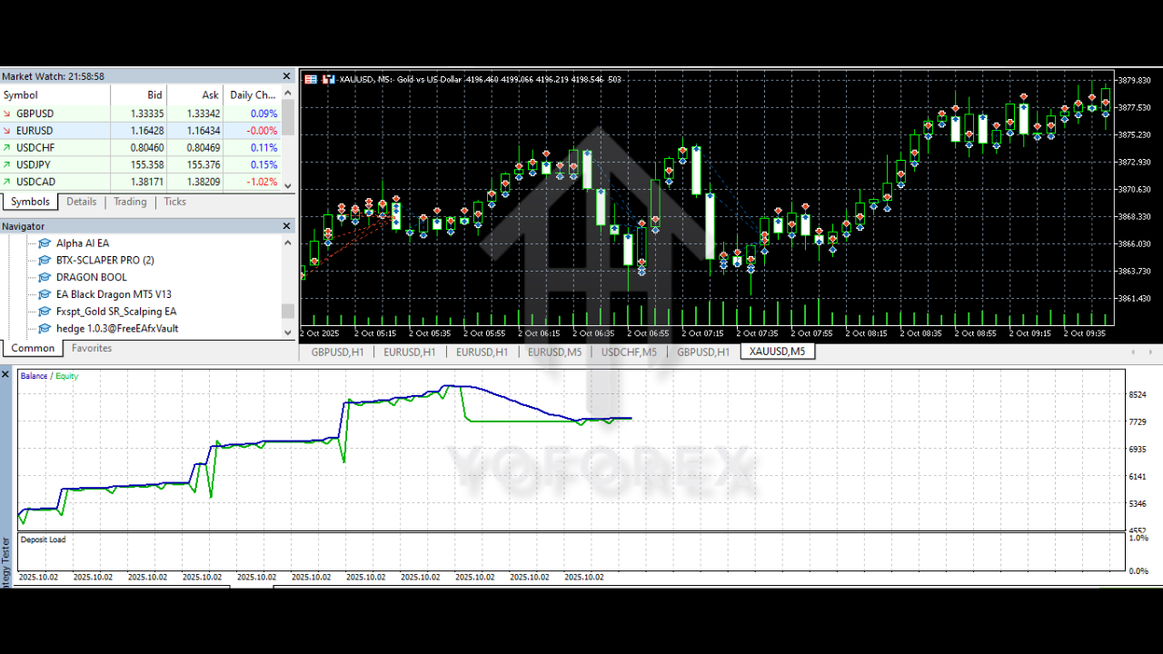Expand BTX-SCLAPER PRO (2) in Navigator
Image resolution: width=1163 pixels, height=654 pixels.
click(x=44, y=260)
